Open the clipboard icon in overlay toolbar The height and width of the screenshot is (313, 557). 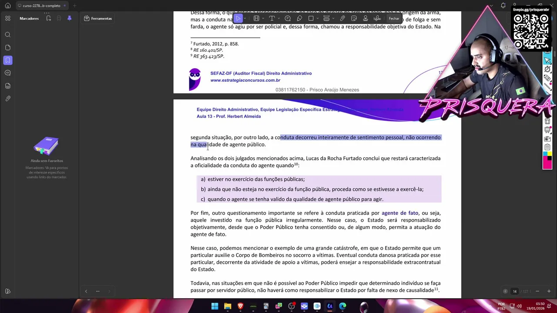pos(547,147)
